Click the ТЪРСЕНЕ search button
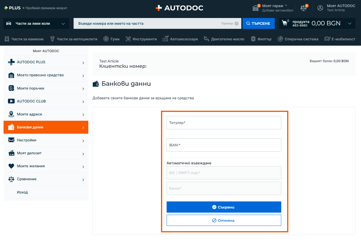Viewport: 361px width, 240px height. [x=258, y=24]
